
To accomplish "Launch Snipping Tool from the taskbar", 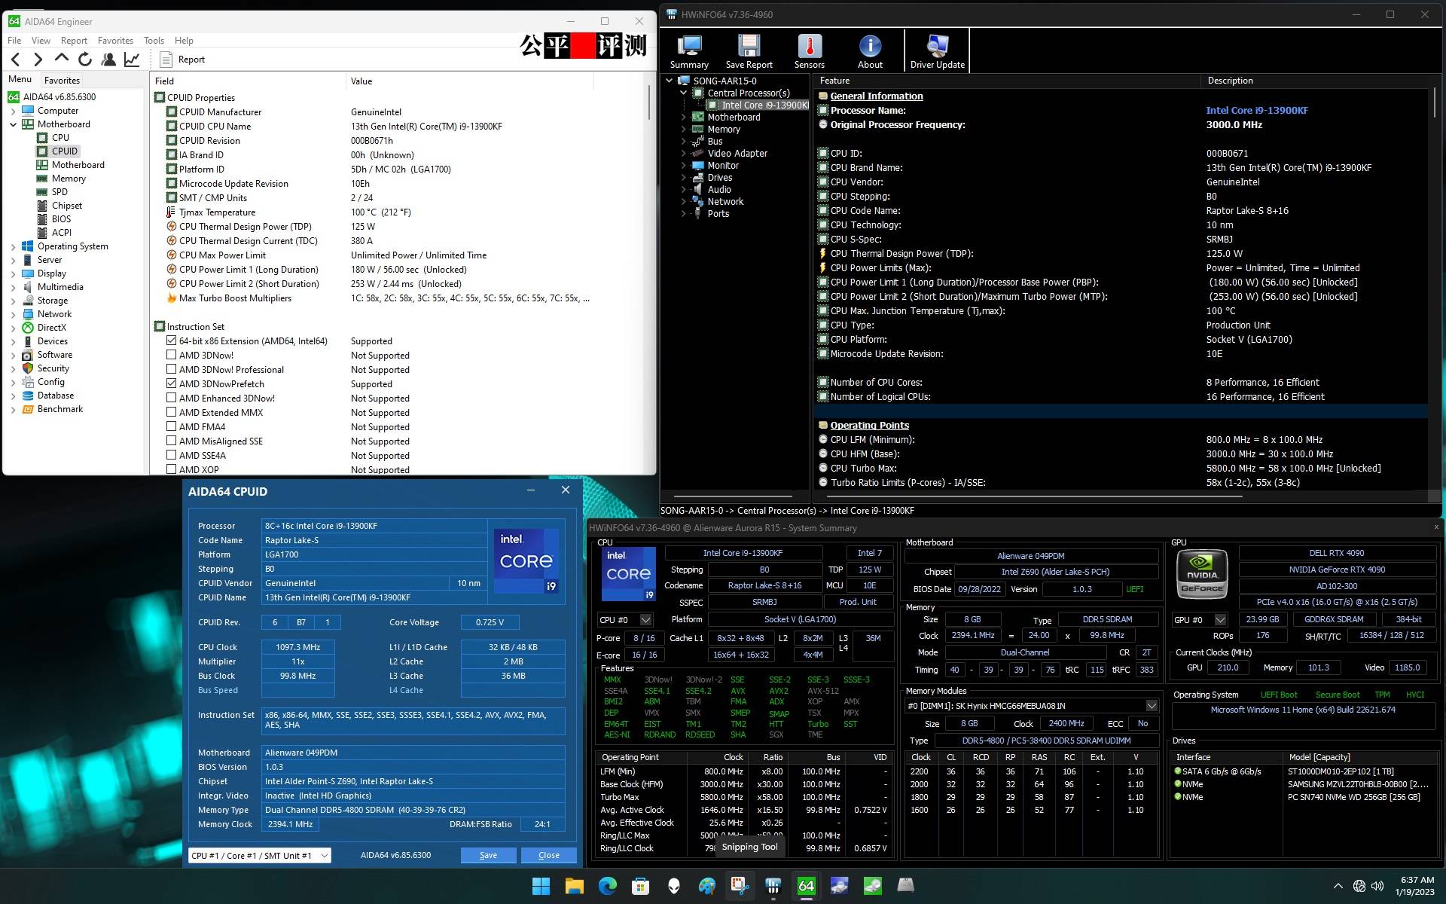I will pos(740,886).
